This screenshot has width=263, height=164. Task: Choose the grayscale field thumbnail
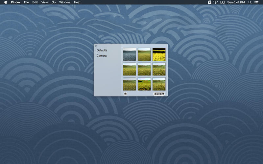(129, 54)
